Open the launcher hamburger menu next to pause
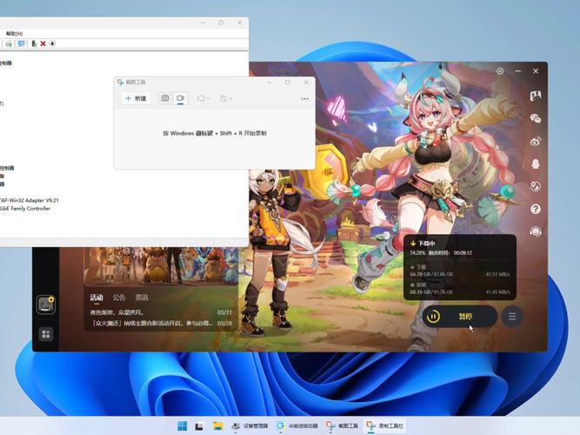This screenshot has height=435, width=580. 513,317
